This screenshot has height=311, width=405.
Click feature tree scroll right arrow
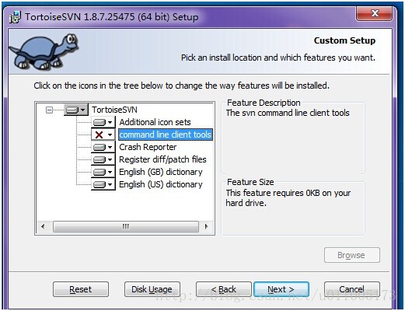206,226
